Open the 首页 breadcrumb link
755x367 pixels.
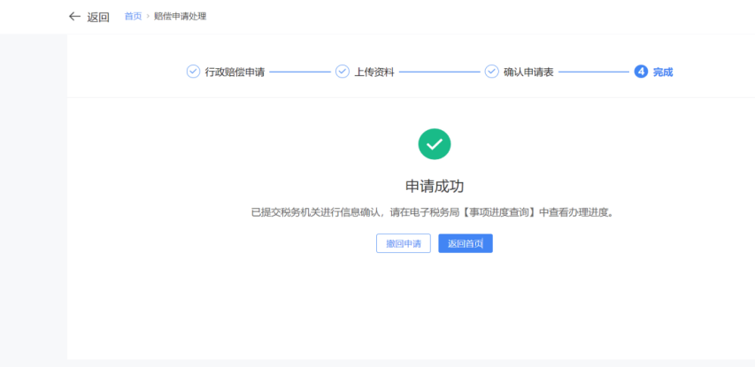pos(133,17)
